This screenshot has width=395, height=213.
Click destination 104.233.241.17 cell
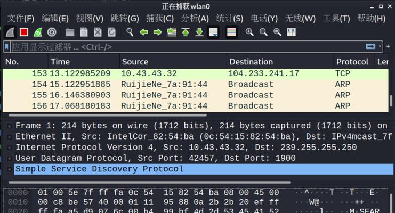pyautogui.click(x=263, y=73)
